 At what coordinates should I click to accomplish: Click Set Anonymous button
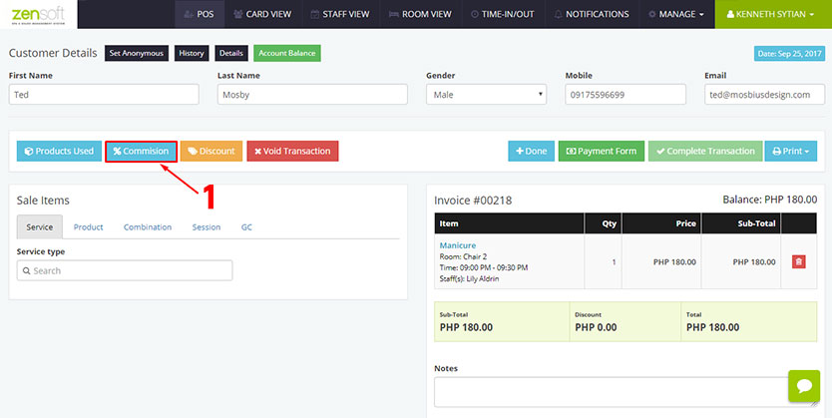[x=137, y=53]
